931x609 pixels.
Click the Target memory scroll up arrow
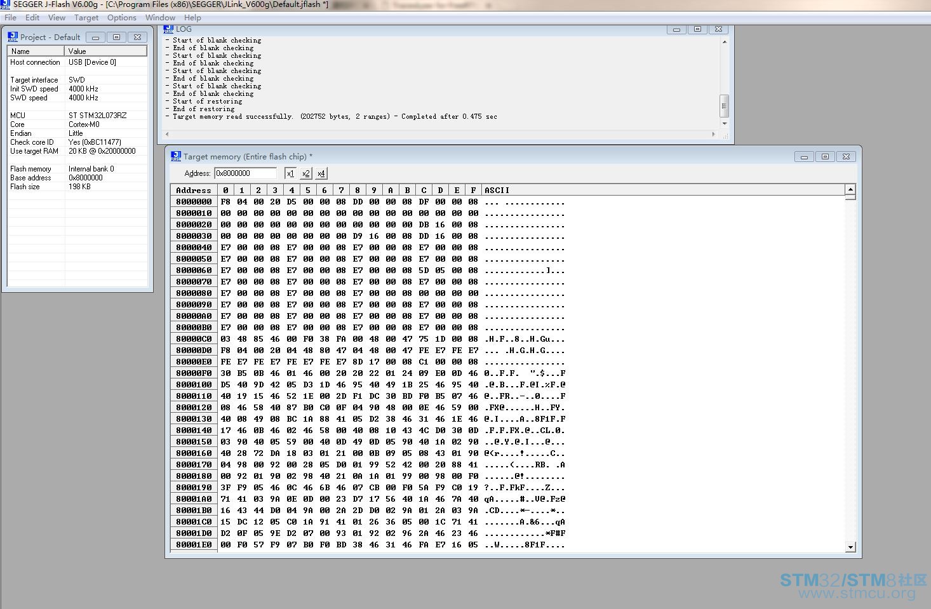pyautogui.click(x=850, y=189)
